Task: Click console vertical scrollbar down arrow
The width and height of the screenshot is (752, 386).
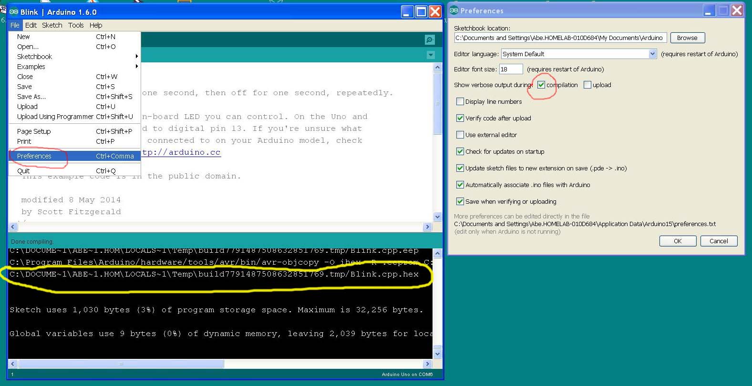Action: [x=438, y=354]
